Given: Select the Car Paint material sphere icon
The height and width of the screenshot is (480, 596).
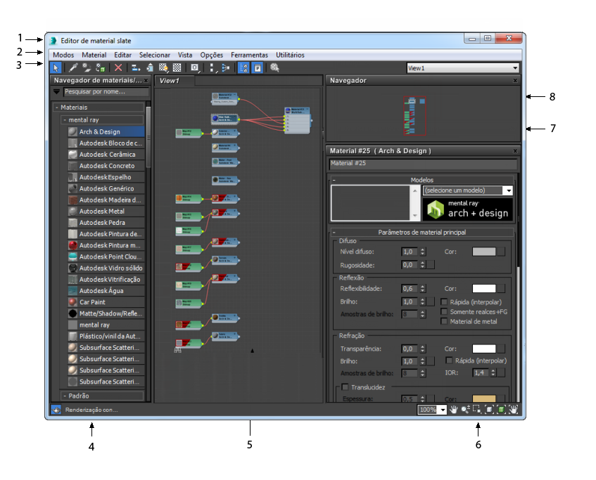Looking at the screenshot, I should pos(72,302).
